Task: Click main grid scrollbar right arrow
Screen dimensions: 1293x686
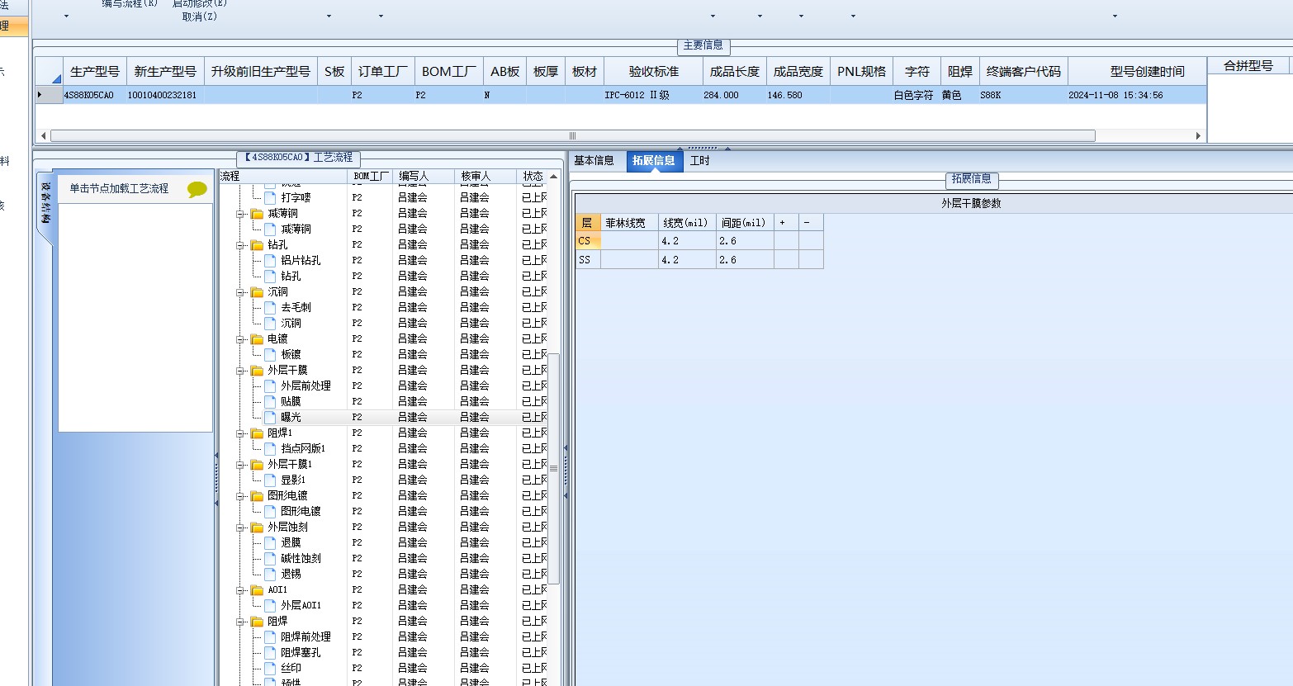Action: coord(1198,136)
